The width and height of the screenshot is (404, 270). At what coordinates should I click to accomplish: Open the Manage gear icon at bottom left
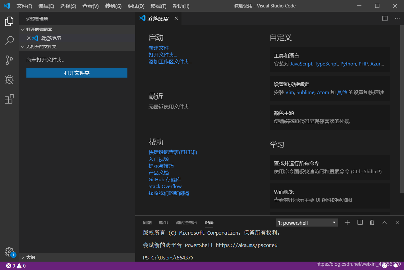(x=9, y=252)
